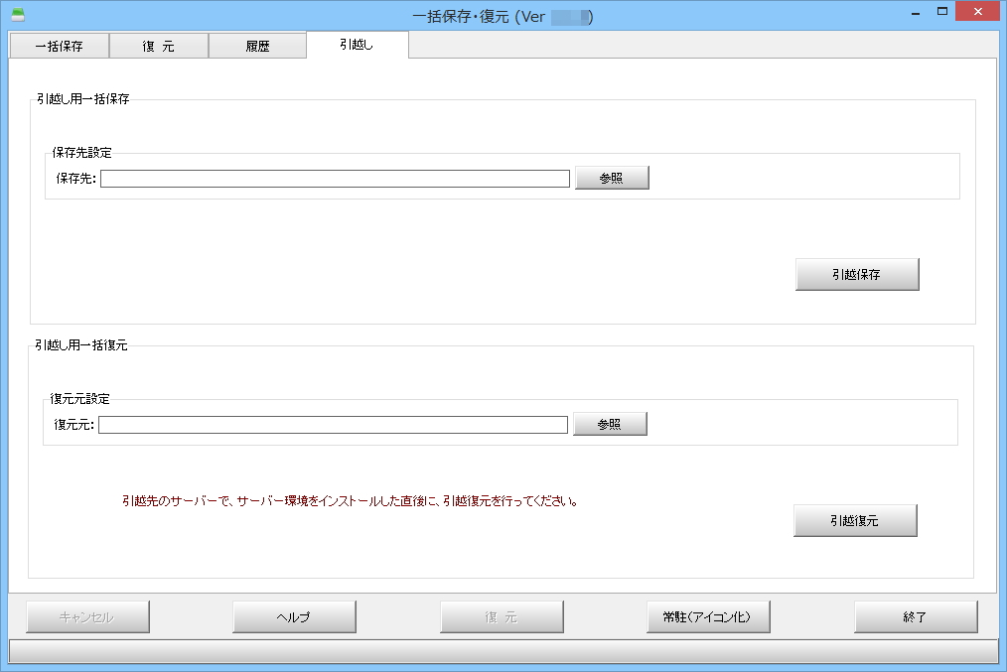Open help with the ヘルプ button
Image resolution: width=1007 pixels, height=672 pixels.
294,617
